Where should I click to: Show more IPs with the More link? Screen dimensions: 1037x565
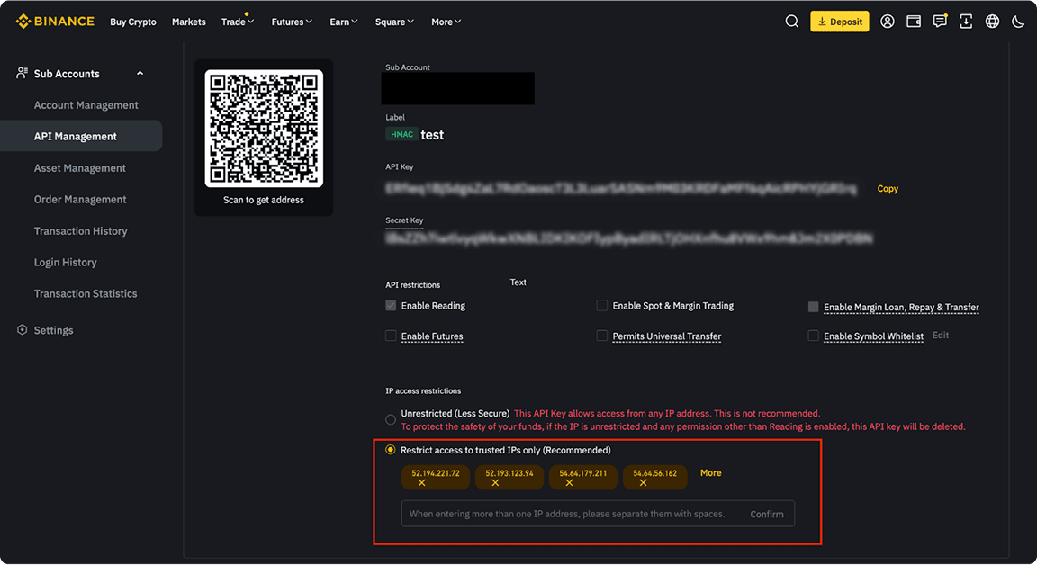click(x=710, y=472)
